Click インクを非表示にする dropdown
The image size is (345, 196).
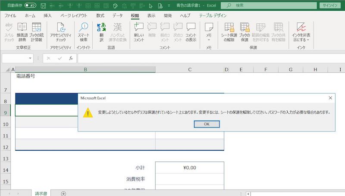coord(301,32)
